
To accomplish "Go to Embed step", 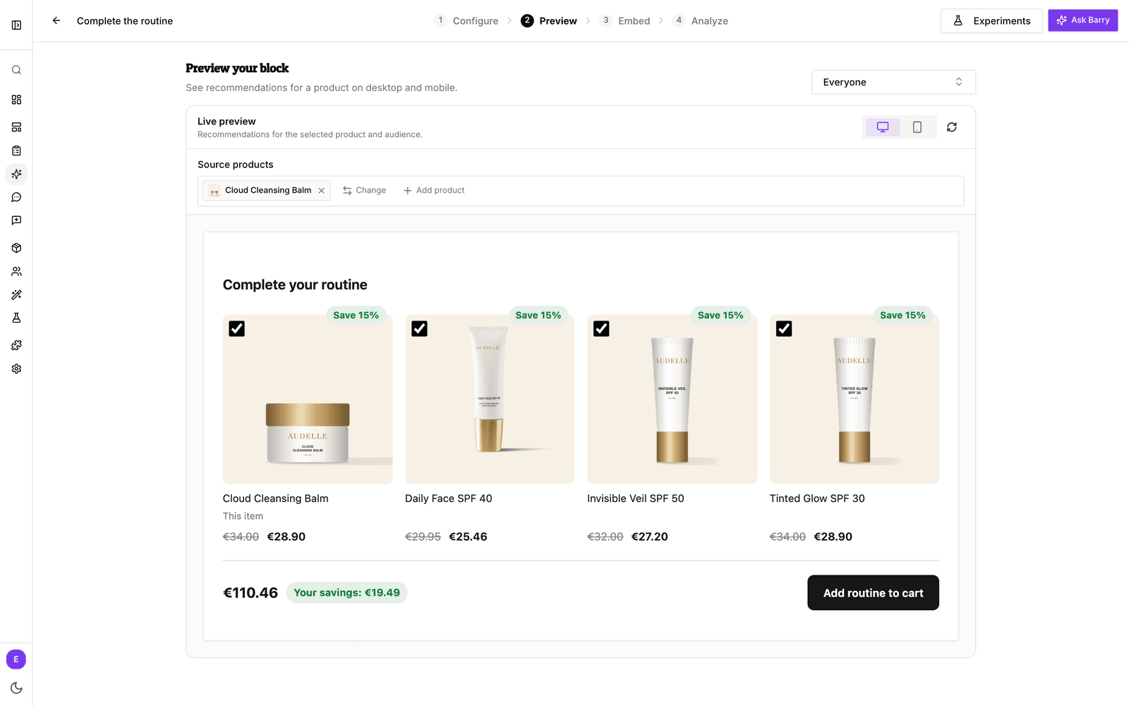I will click(625, 20).
